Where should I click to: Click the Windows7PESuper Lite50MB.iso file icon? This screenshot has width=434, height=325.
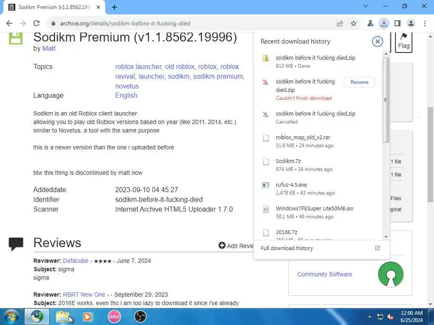pyautogui.click(x=266, y=209)
